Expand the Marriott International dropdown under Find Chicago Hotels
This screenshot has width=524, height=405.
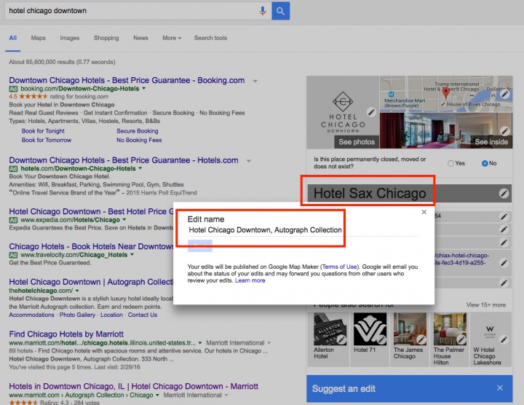(x=269, y=343)
